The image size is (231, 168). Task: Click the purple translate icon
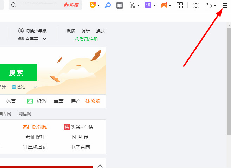click(x=148, y=5)
